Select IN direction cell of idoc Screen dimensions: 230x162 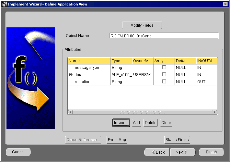(x=207, y=75)
